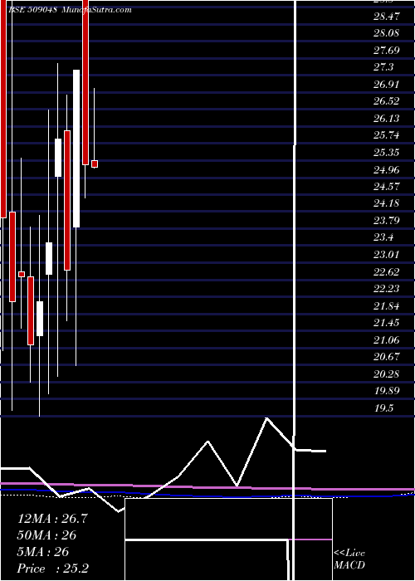This screenshot has width=415, height=581.
Task: Click the small red last candle near 25.2
Action: [95, 164]
